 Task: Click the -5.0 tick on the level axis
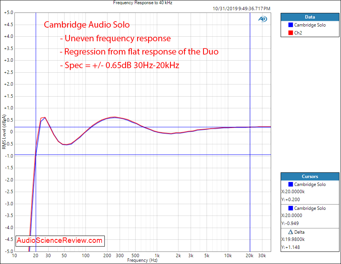pos(9,252)
